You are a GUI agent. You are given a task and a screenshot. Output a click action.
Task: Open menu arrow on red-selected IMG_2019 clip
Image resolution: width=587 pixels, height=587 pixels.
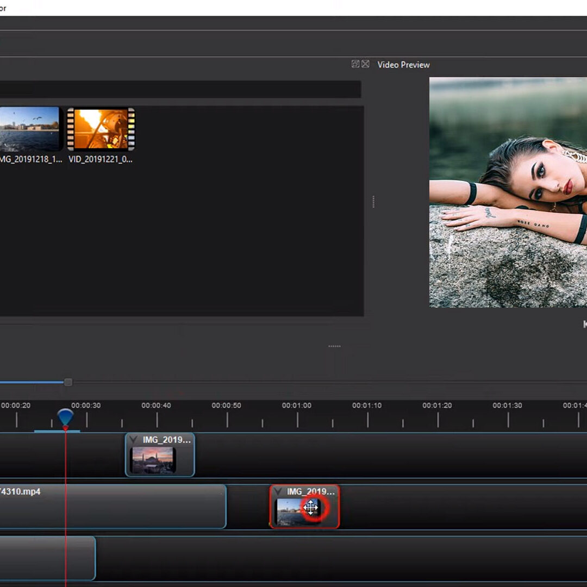click(278, 492)
